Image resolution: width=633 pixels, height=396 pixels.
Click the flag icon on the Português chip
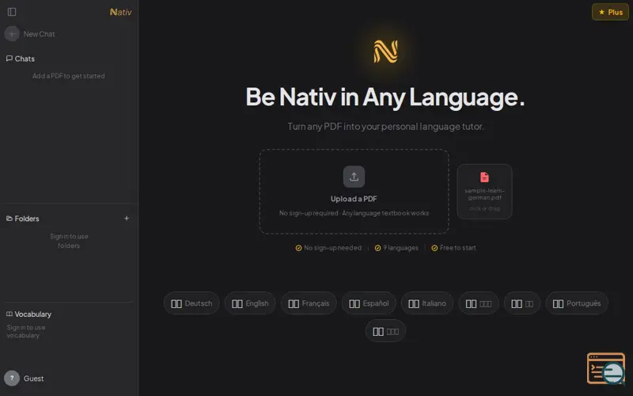click(559, 303)
